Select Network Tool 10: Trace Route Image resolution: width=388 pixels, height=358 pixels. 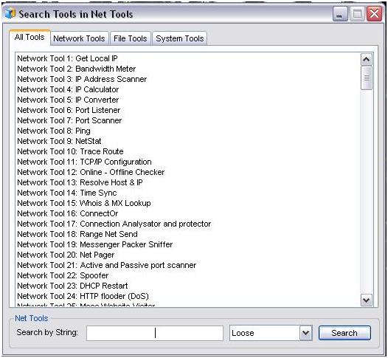pyautogui.click(x=70, y=151)
